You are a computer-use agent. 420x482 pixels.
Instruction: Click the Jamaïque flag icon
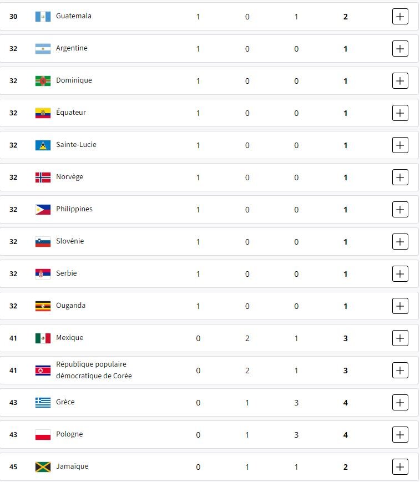43,467
